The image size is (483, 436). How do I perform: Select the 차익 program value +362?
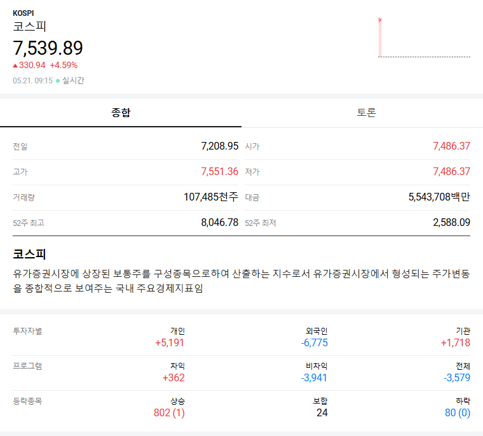pyautogui.click(x=173, y=377)
